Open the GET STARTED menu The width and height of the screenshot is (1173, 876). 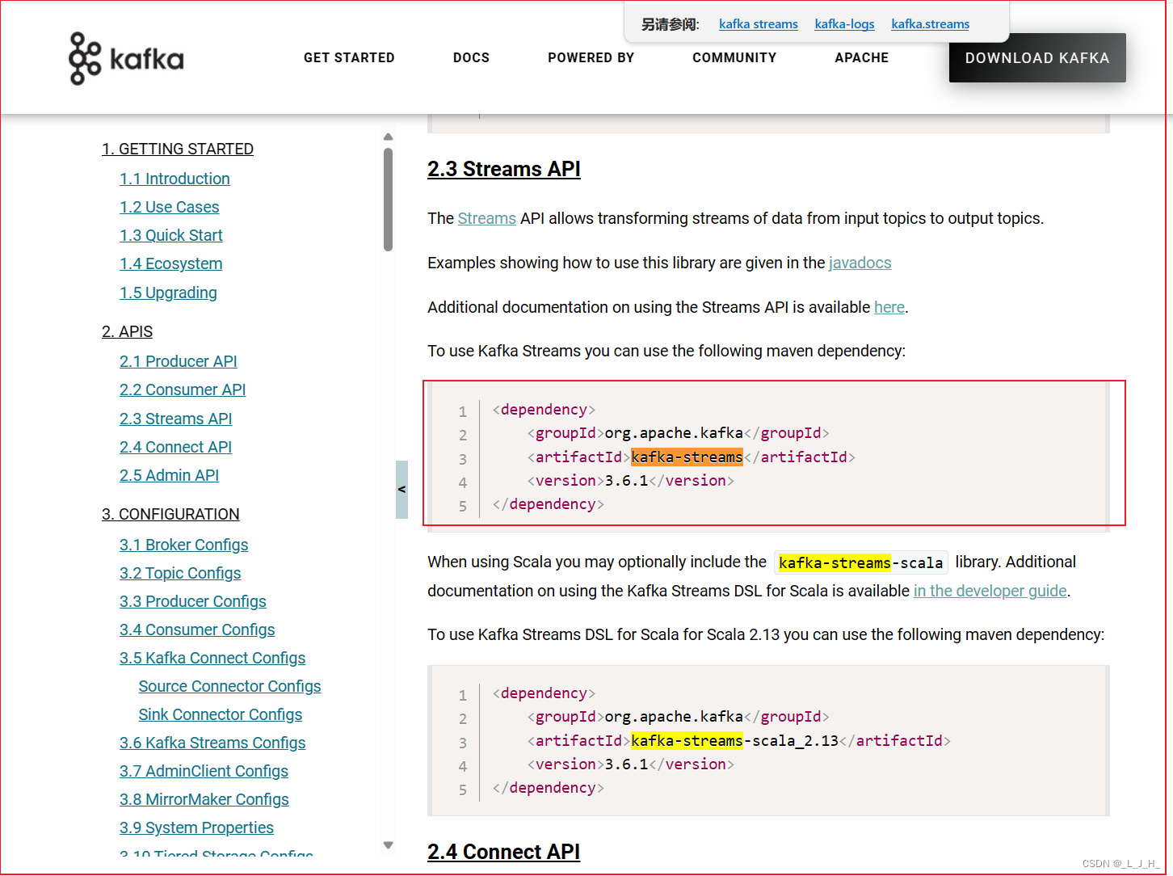(x=349, y=58)
